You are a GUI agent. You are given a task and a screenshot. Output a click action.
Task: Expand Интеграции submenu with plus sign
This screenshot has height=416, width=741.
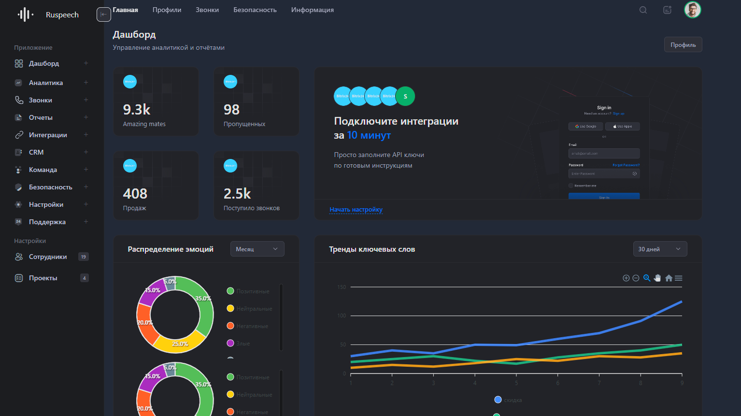click(x=86, y=135)
